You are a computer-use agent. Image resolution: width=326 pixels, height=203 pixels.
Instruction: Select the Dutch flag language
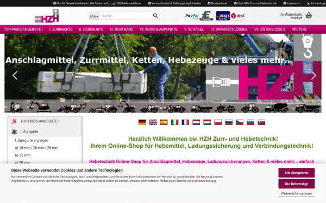point(196,122)
